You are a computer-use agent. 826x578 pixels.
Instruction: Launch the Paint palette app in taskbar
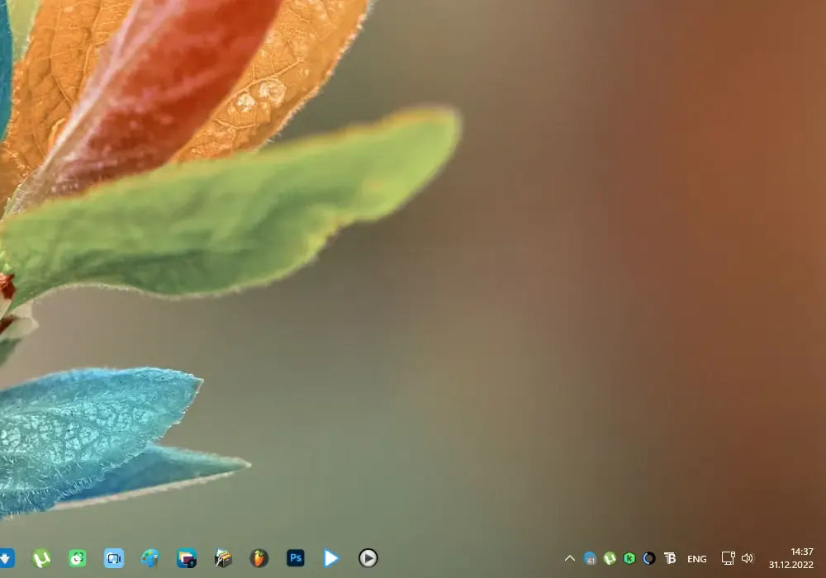(150, 558)
